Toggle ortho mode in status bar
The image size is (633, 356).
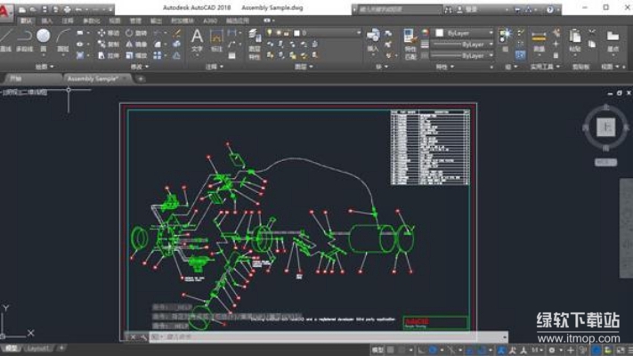pyautogui.click(x=421, y=350)
